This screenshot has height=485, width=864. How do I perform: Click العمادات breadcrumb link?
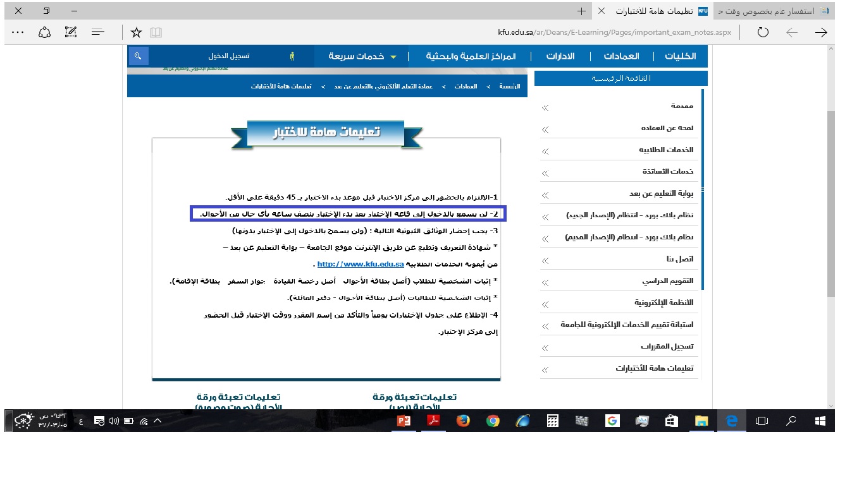(466, 86)
